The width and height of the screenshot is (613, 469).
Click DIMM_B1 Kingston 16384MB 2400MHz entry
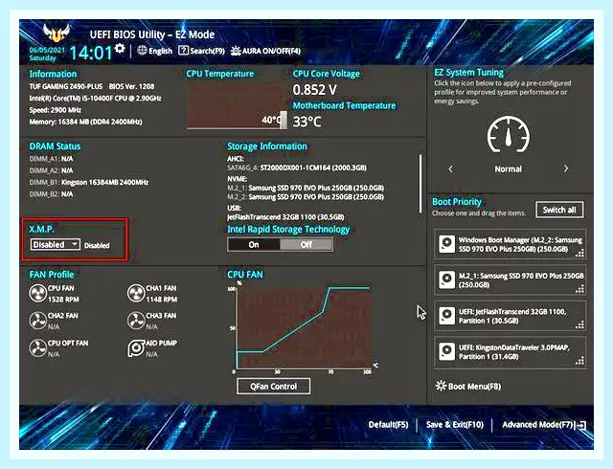[89, 182]
